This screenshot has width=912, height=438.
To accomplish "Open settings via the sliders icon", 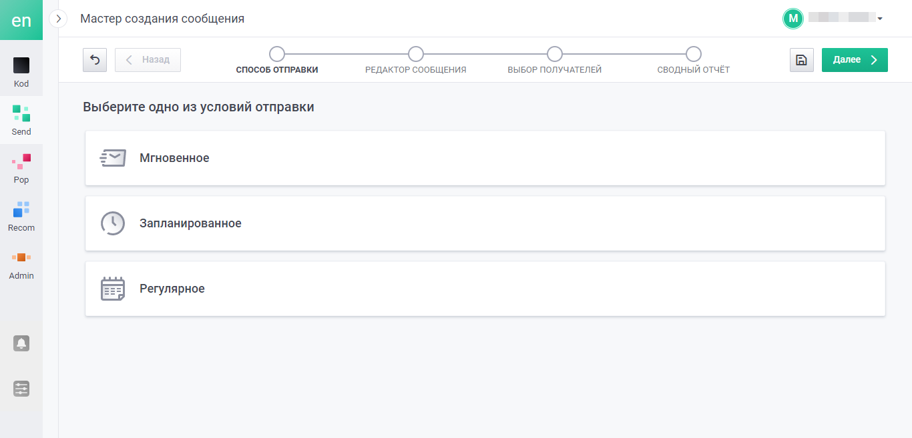I will [21, 389].
